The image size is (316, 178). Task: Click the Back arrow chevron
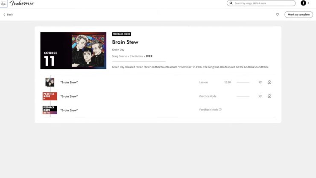point(4,15)
